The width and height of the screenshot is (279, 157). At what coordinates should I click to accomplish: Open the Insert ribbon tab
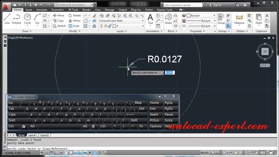pyautogui.click(x=29, y=10)
